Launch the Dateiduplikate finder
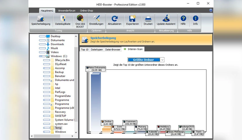This screenshot has height=140, width=242. 63,21
